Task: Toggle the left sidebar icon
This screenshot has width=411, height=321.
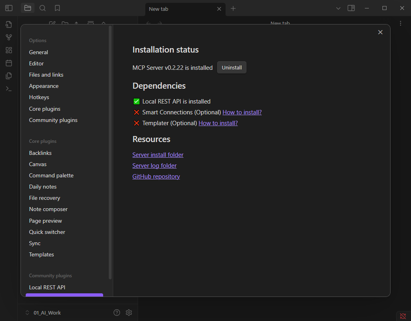Action: 9,8
